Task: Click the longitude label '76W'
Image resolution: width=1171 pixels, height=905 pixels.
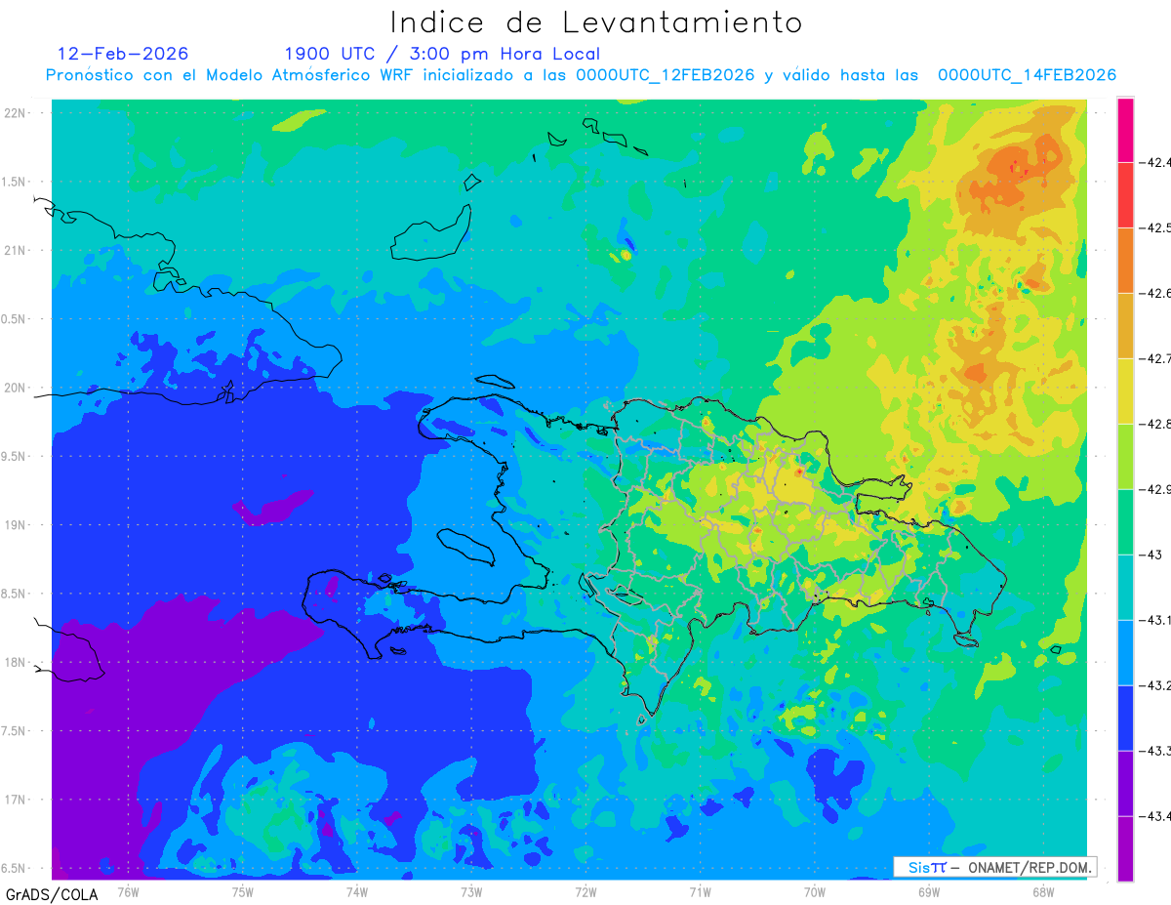Action: point(128,891)
